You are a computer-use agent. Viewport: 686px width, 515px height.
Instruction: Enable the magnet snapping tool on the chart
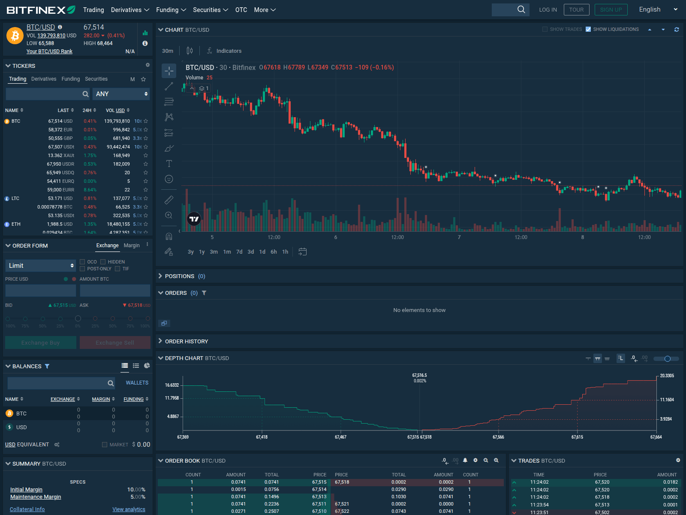(169, 236)
